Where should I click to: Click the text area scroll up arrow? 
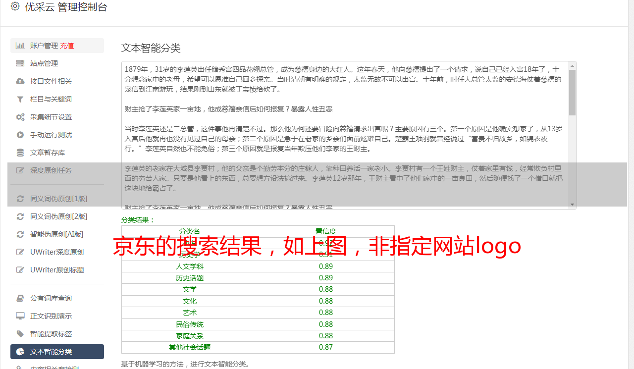573,65
